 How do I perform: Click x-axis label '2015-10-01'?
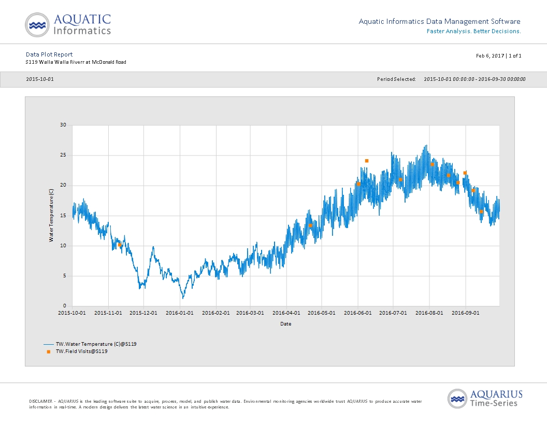72,313
